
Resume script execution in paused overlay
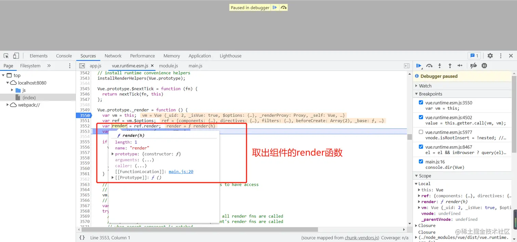(275, 7)
